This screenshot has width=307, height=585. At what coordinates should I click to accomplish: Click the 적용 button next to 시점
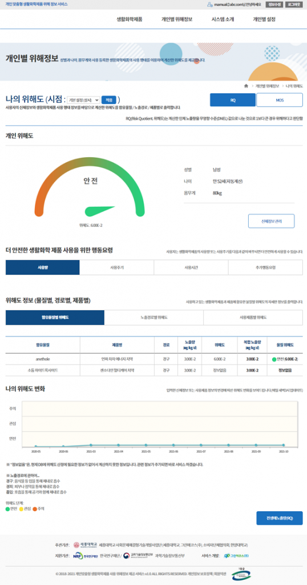point(109,100)
